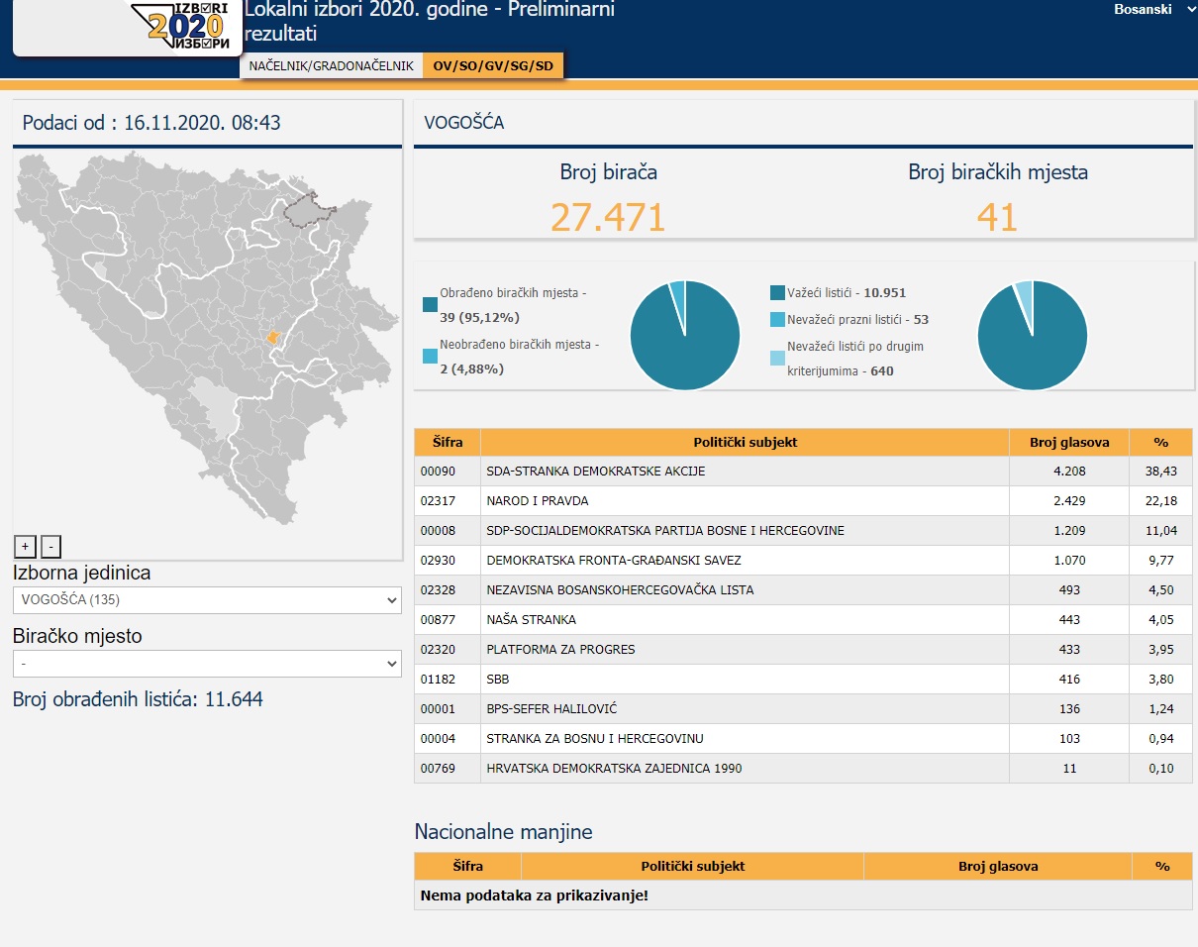
Task: Zoom in the map with plus button
Action: (26, 546)
